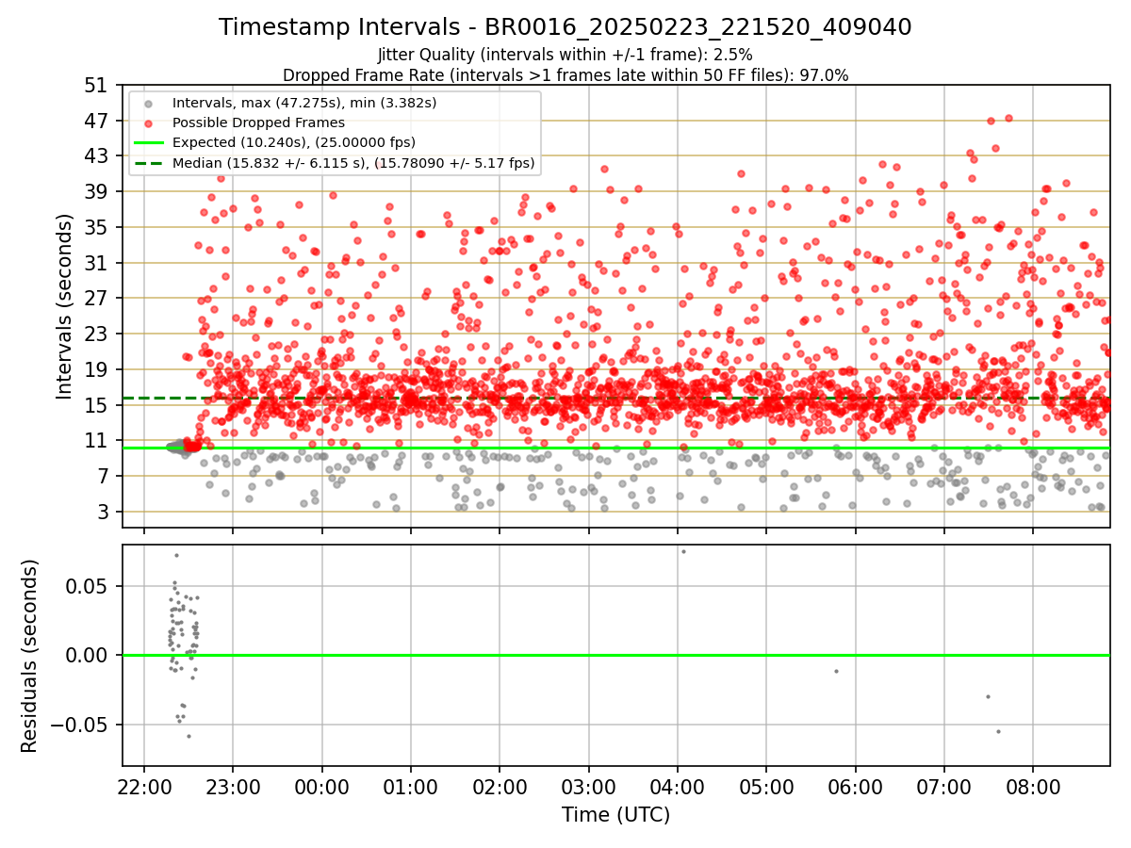The image size is (1131, 848).
Task: Click the single-digit y-axis tick label 3
Action: tap(102, 512)
